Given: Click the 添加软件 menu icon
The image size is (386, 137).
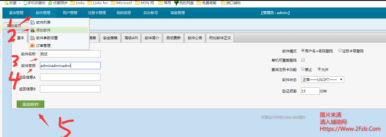Looking at the screenshot, I should pos(32,30).
